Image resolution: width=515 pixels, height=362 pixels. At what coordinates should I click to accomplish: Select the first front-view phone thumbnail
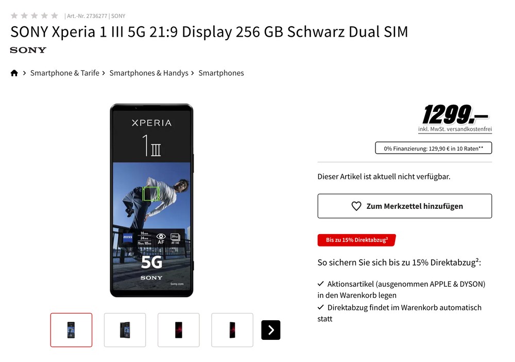click(71, 330)
